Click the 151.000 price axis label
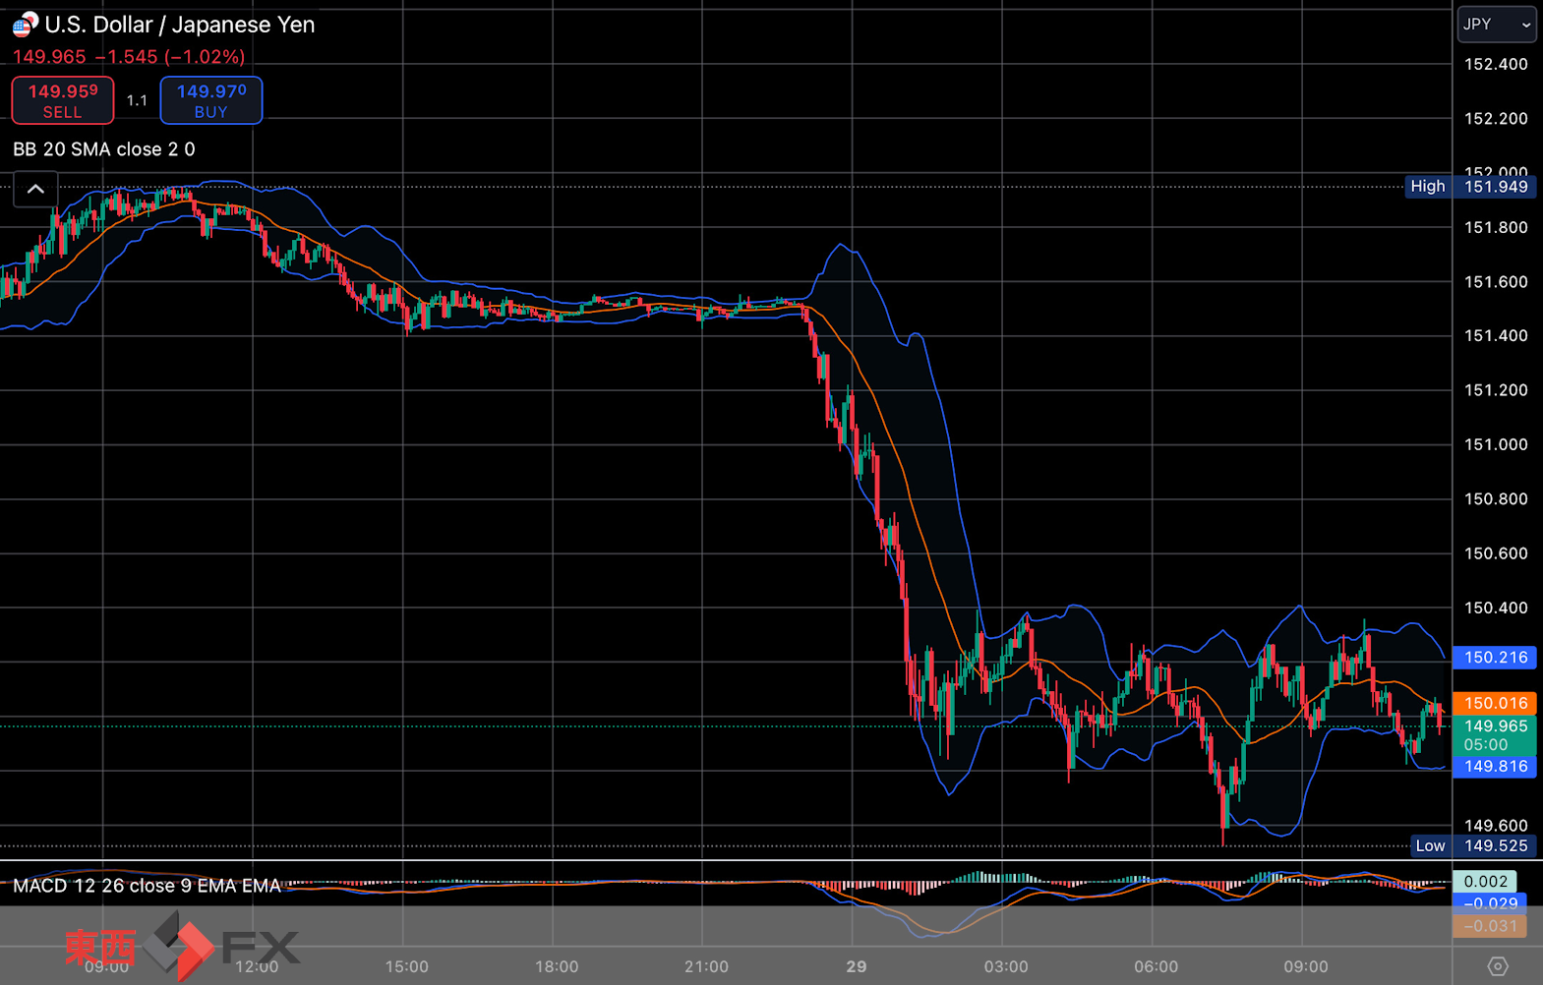The height and width of the screenshot is (985, 1543). coord(1496,445)
